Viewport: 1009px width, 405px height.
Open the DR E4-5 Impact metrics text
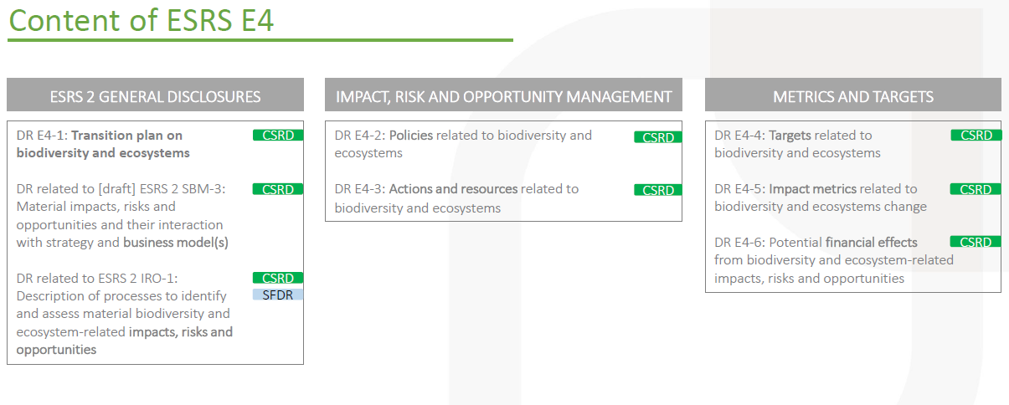820,197
